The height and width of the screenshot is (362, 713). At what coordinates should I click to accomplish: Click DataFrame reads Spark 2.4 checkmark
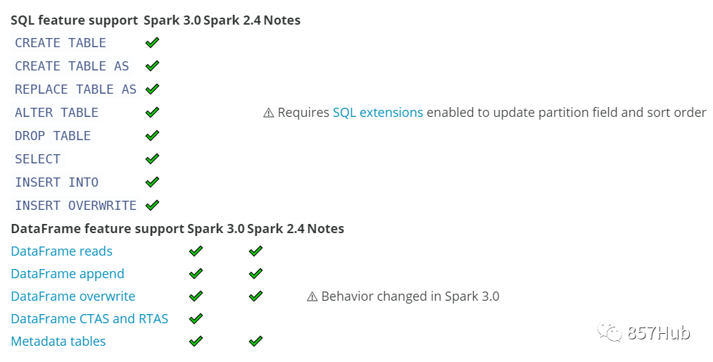pyautogui.click(x=255, y=251)
